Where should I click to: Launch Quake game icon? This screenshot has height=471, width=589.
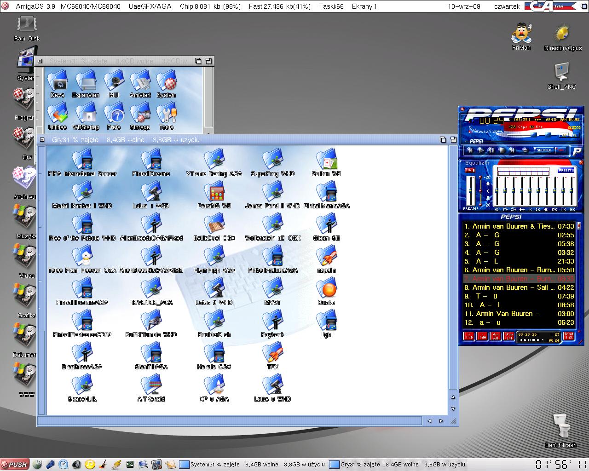(x=326, y=292)
